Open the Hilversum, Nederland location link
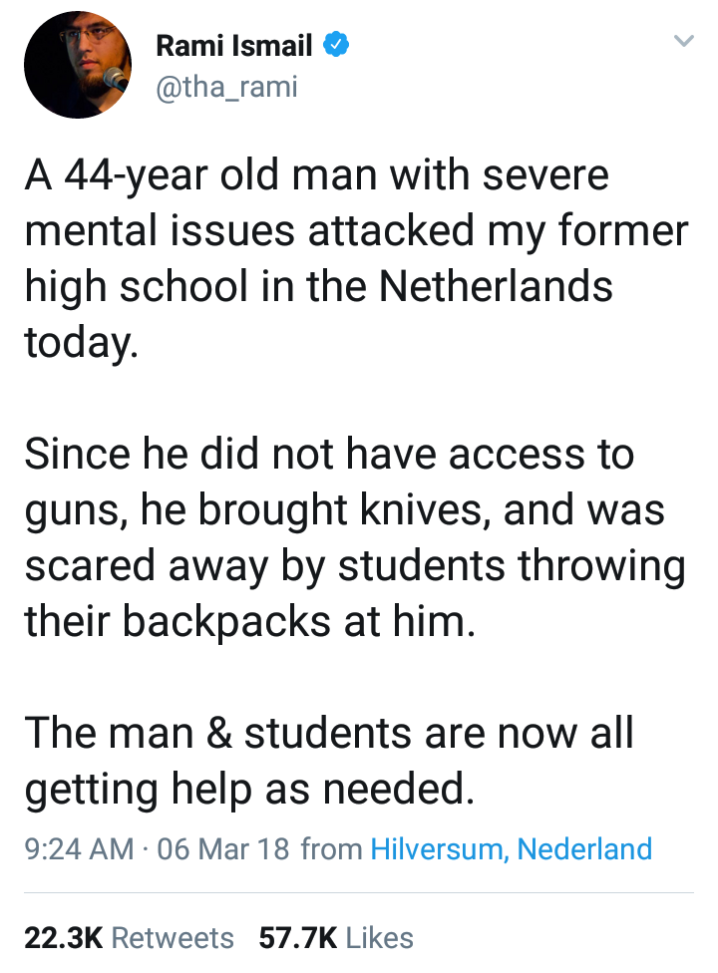Screen dimensions: 718x973 511,849
